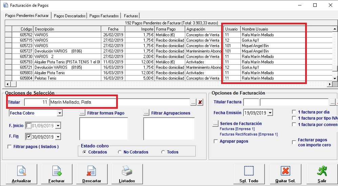Click the Salir running man icon

tap(322, 171)
